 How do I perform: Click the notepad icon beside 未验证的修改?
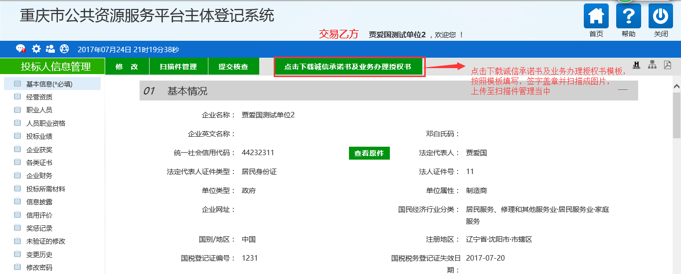point(17,241)
